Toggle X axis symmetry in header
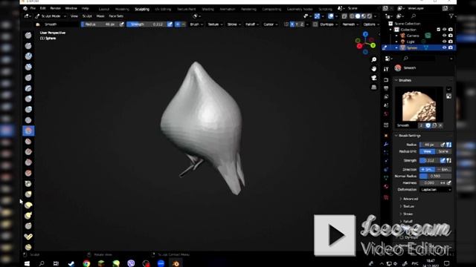This screenshot has width=476, height=267. (292, 24)
